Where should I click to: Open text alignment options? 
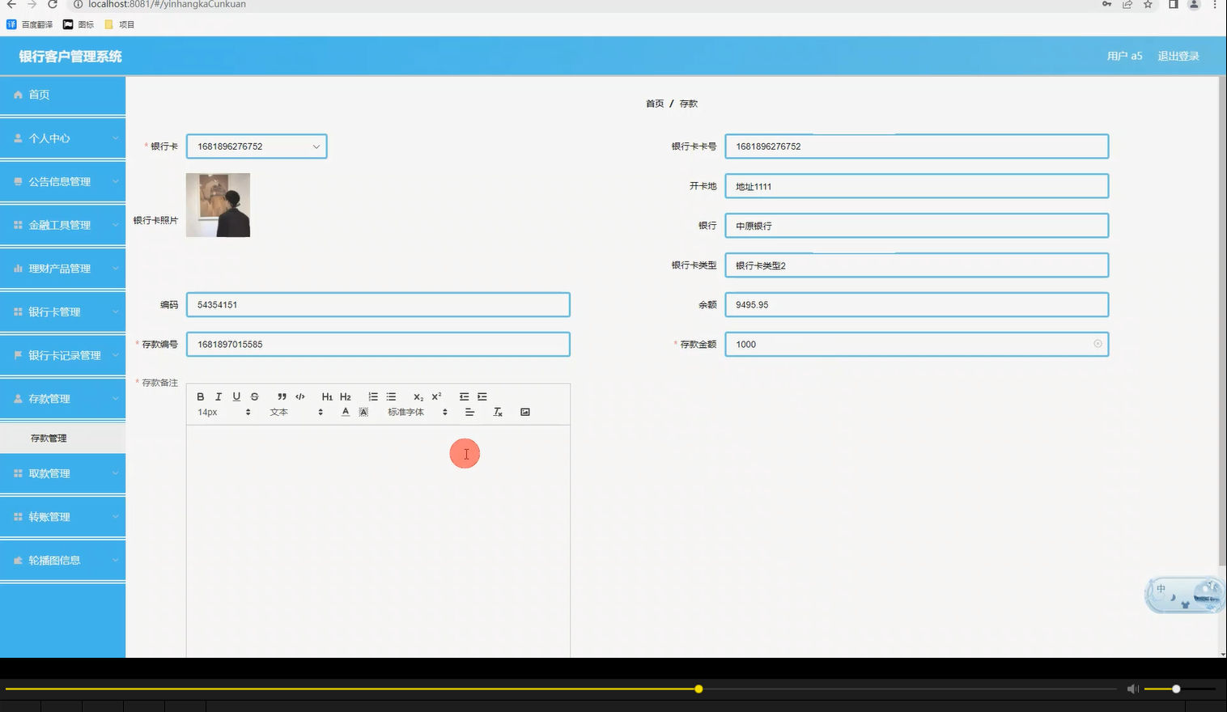click(x=469, y=412)
